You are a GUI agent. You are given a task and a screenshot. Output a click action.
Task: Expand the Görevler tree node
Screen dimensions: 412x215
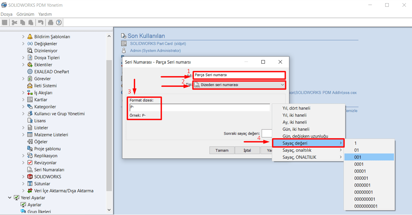point(23,79)
